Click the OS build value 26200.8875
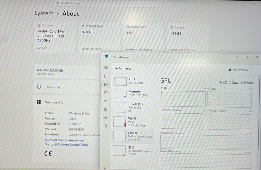Screen dimensions: 261x170 pyautogui.click(x=76, y=129)
